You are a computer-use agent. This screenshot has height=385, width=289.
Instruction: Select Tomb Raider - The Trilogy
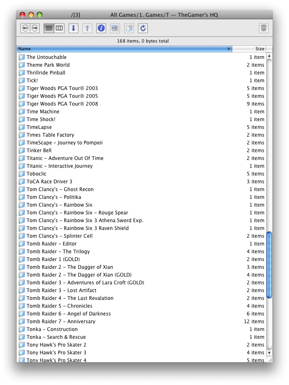coord(58,252)
